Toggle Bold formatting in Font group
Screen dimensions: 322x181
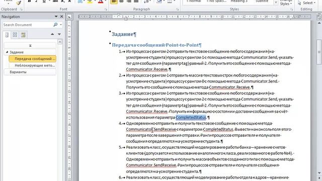29,1
